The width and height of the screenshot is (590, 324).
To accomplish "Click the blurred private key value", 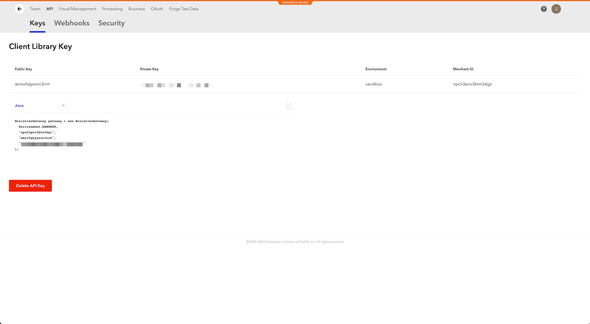I will point(177,85).
